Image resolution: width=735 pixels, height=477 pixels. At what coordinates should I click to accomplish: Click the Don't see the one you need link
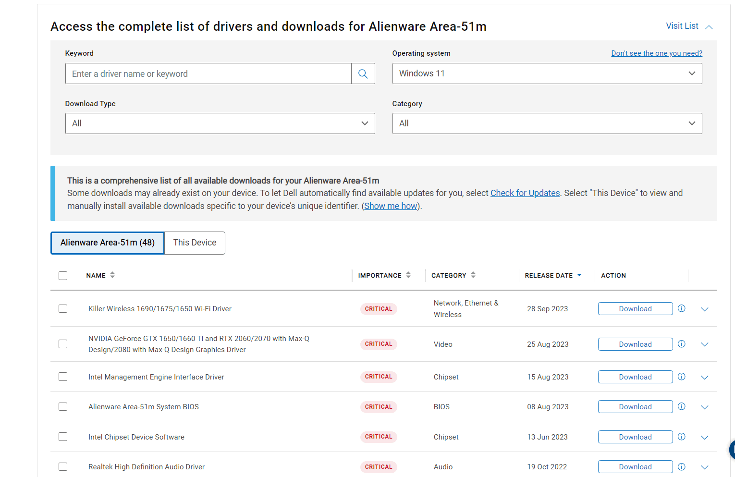pos(657,53)
